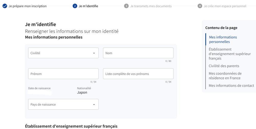Open the Civilité dropdown
This screenshot has height=129, width=256.
click(63, 53)
